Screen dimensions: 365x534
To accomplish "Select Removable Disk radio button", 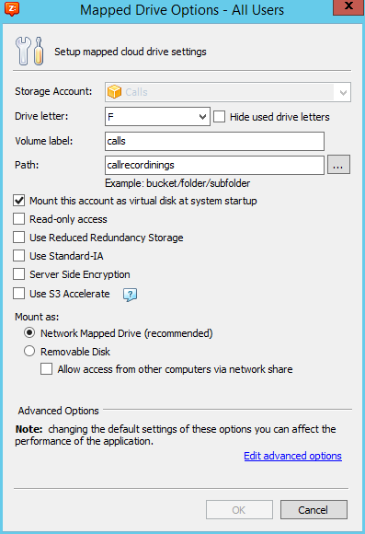I will [x=29, y=351].
